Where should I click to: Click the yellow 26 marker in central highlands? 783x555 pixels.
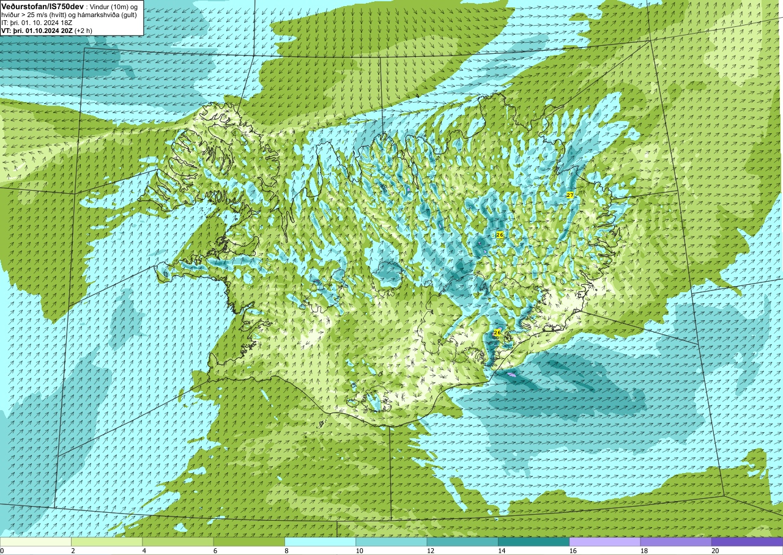500,235
